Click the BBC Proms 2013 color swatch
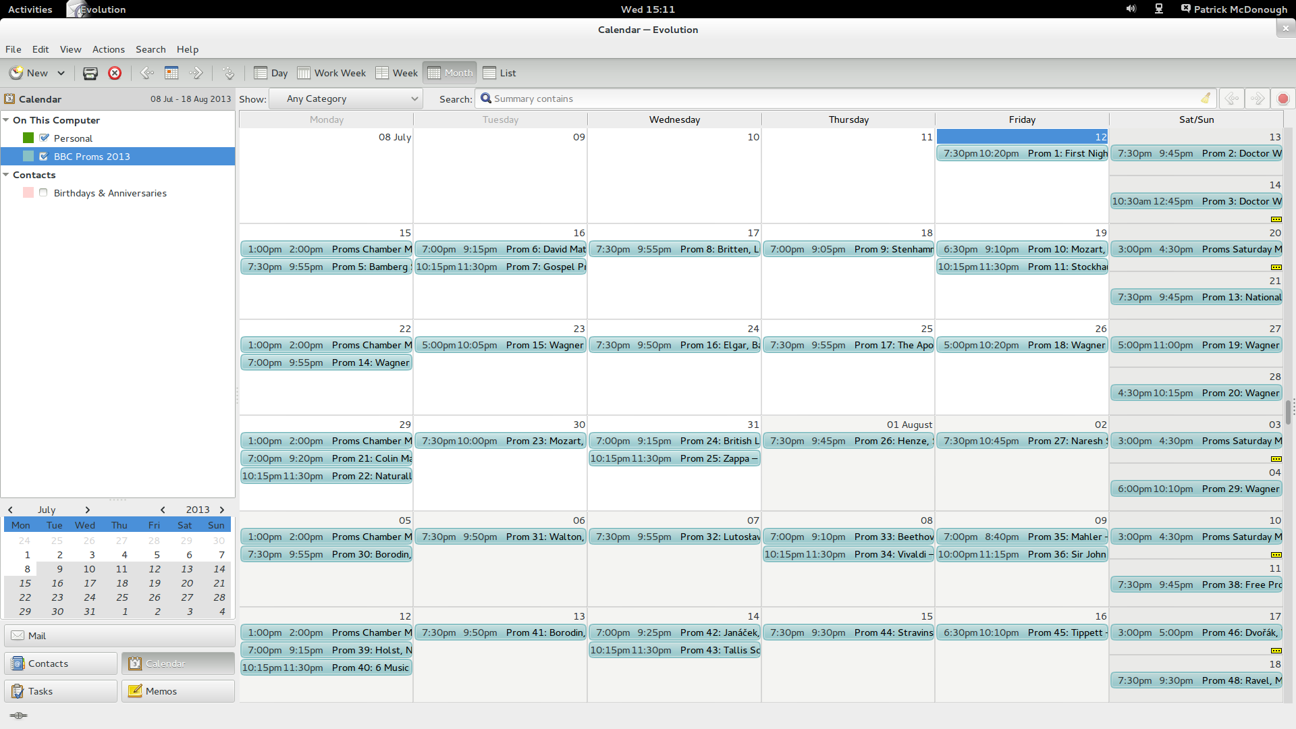 tap(28, 156)
